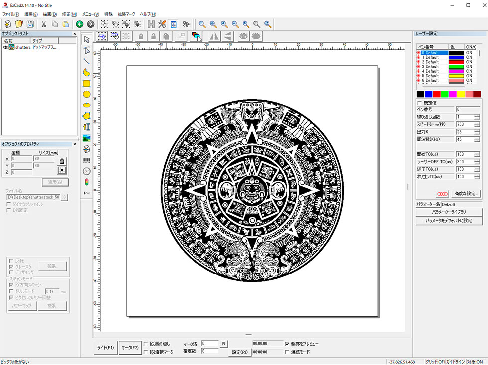Viewport: 488px width, 365px height.
Task: Click the file name browse >> button
Action: pyautogui.click(x=64, y=197)
